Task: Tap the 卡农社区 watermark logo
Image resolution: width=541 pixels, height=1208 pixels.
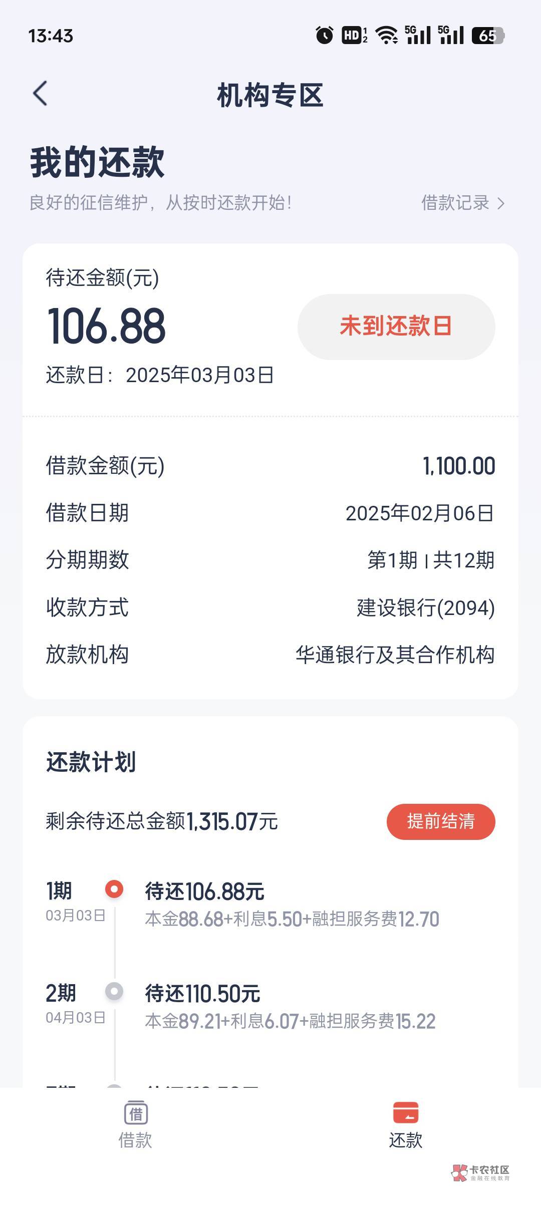Action: pos(480,1172)
